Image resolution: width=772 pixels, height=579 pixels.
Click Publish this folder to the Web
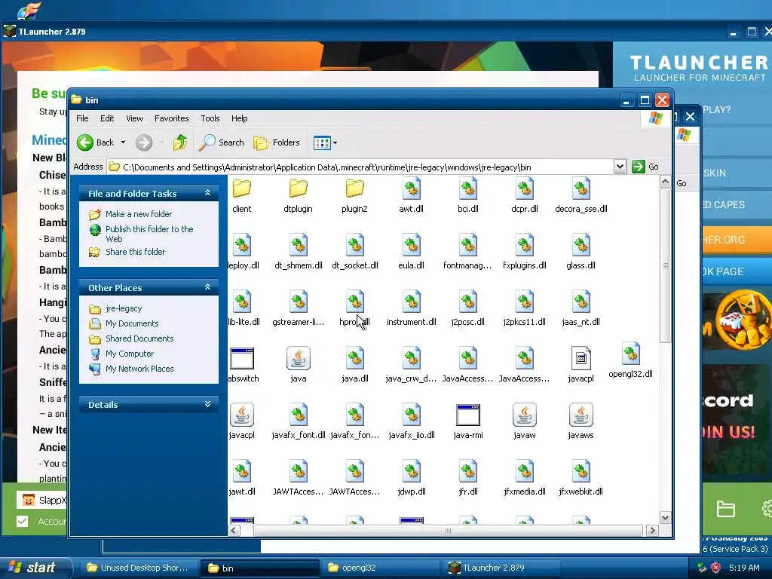click(x=150, y=234)
